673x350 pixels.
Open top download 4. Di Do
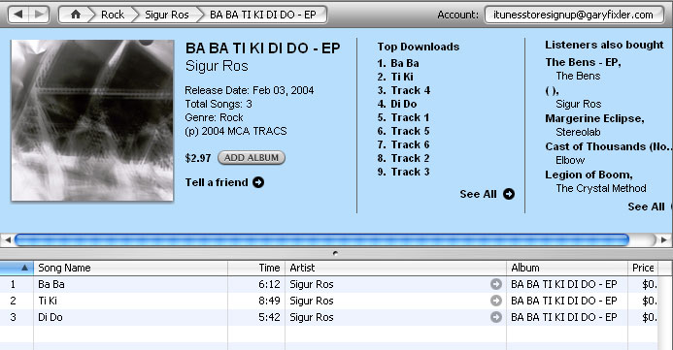point(397,104)
